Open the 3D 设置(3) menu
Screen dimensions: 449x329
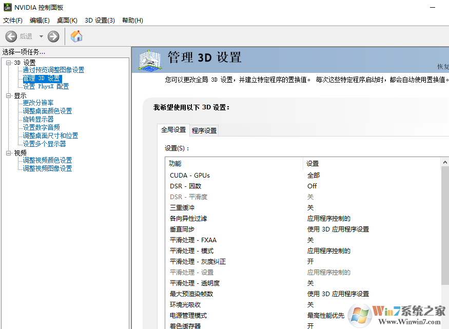click(x=100, y=21)
